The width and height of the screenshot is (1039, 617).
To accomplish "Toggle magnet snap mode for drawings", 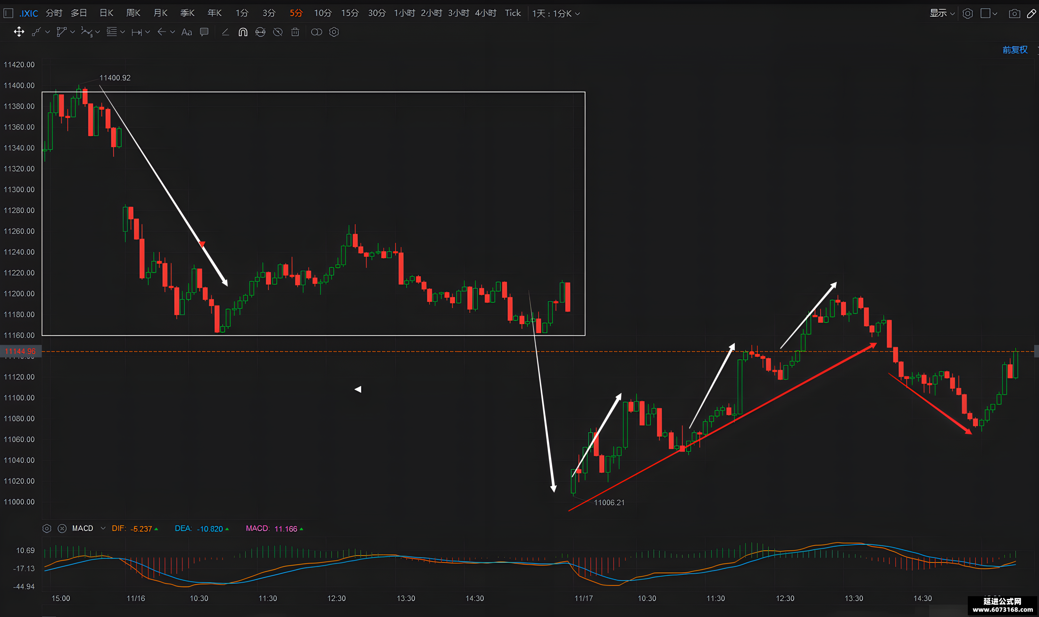I will [243, 32].
